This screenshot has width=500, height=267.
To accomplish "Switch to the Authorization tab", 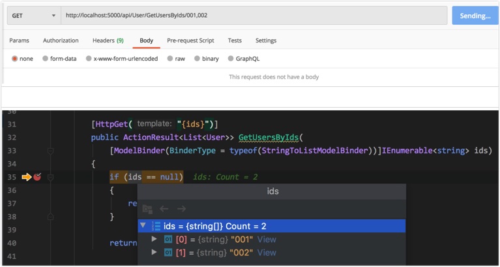I will click(x=61, y=40).
